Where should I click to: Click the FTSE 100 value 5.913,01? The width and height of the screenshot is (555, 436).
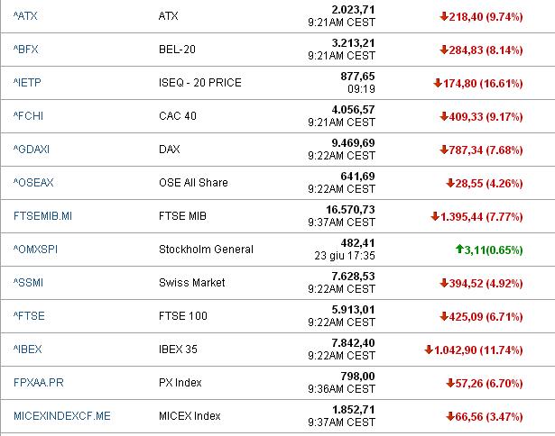pyautogui.click(x=353, y=310)
